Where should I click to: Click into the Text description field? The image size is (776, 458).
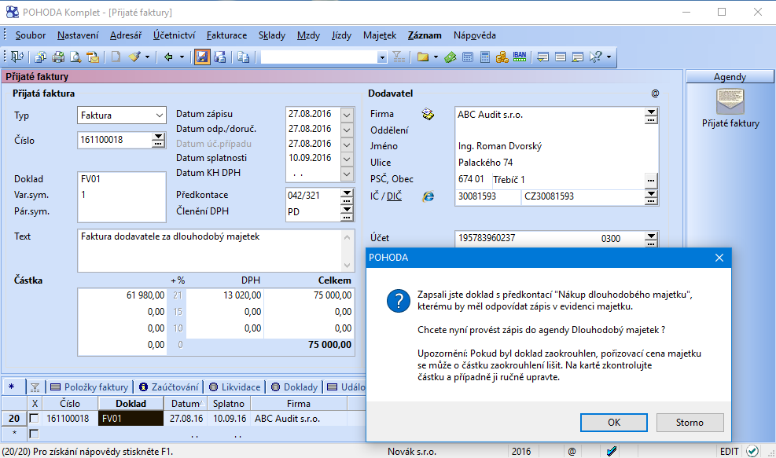point(209,251)
